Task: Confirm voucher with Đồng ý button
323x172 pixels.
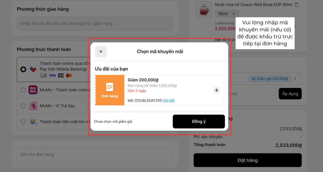Action: pos(199,121)
